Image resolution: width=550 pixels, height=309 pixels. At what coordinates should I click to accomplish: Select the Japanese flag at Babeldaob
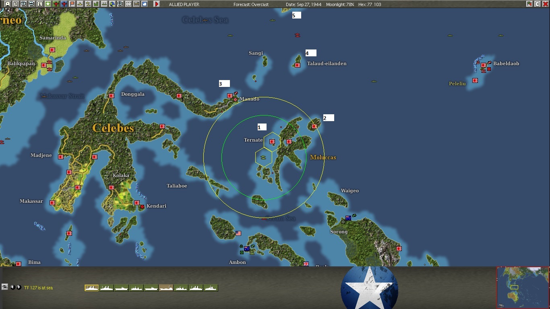484,65
